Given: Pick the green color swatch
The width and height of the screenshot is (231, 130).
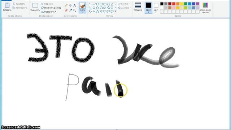Looking at the screenshot, I should 186,4.
